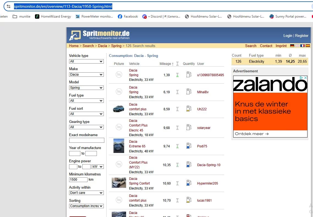Open the Model dropdown showing Spring
The image size is (313, 217).
[86, 88]
